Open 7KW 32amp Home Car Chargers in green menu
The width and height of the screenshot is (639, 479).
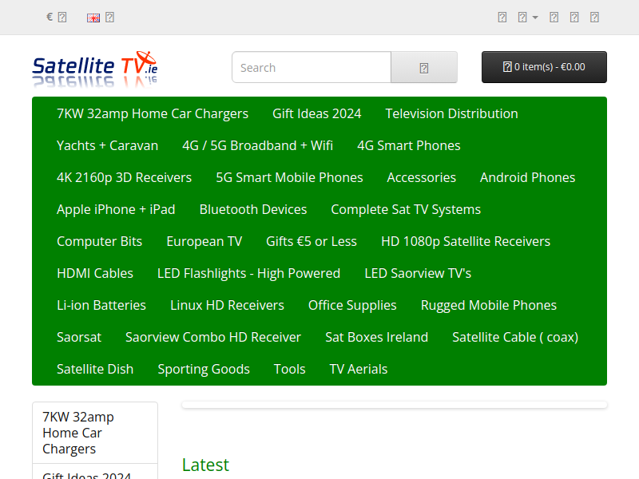153,113
